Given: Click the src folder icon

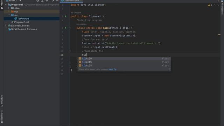Looking at the screenshot, I should point(13,15).
